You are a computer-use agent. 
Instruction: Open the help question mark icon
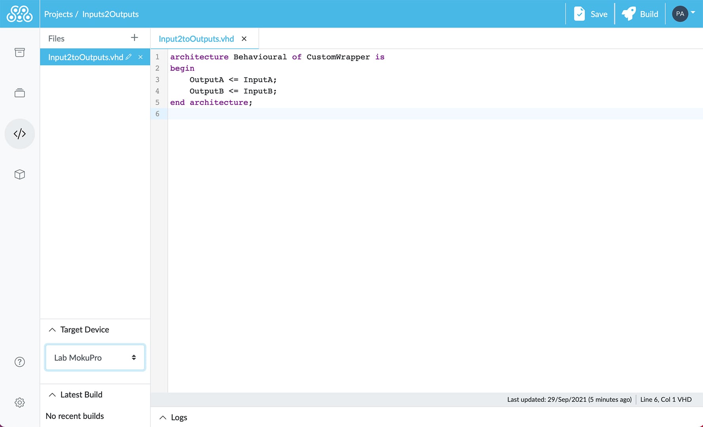(x=19, y=362)
